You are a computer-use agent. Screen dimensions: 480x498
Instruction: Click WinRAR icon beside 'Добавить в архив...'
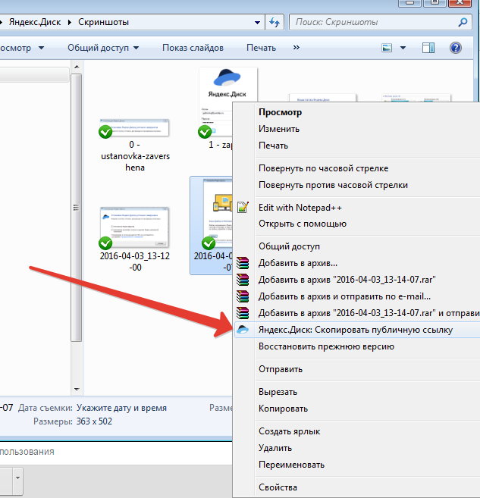(x=243, y=263)
